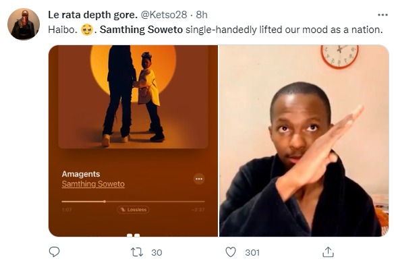
Task: Click the Lossless badge in player
Action: click(x=133, y=210)
